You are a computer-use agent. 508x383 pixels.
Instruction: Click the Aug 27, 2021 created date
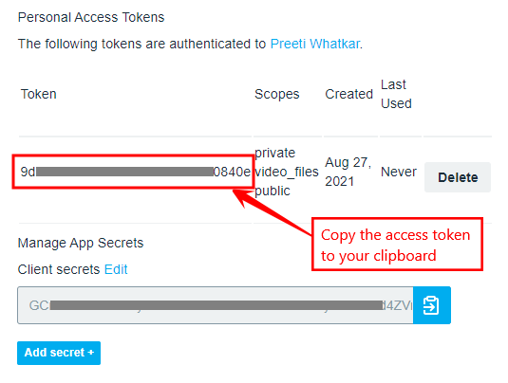(348, 172)
